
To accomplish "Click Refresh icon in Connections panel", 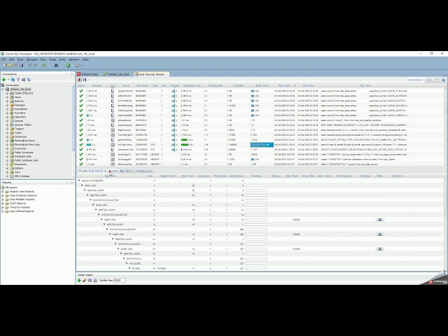I will click(13, 80).
